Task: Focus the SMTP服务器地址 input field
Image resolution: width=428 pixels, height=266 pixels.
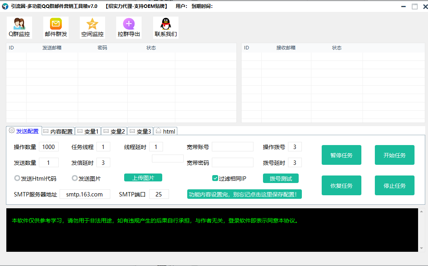Action: (x=85, y=194)
